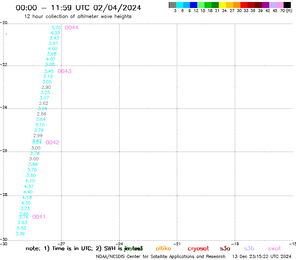Viewport: 296px width, 260px height.
Task: Select the 4.33 wave height reading
Action: coord(55,33)
